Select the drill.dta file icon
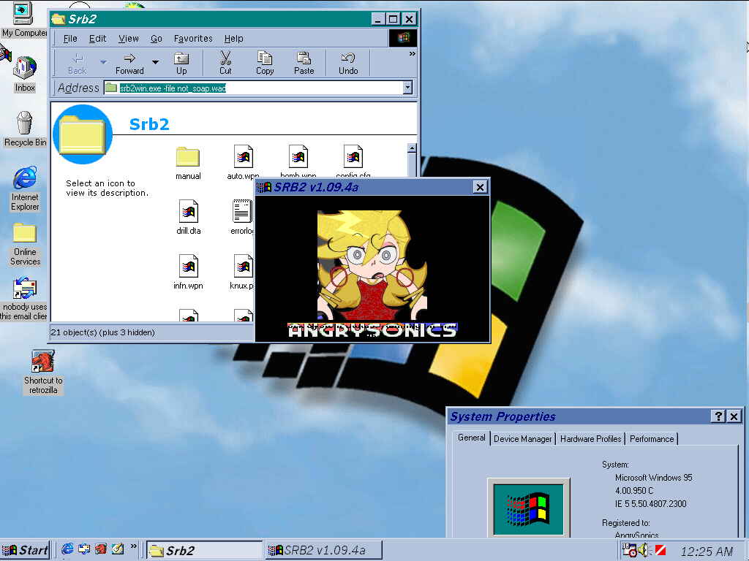 [x=188, y=218]
